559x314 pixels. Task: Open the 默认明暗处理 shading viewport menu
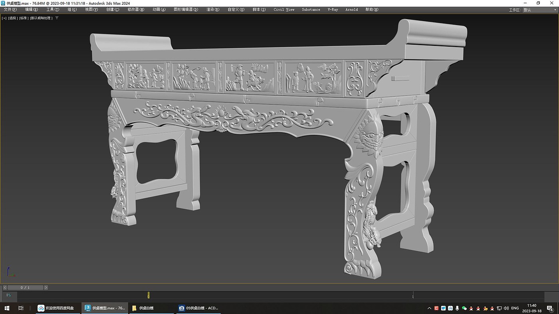click(x=41, y=18)
